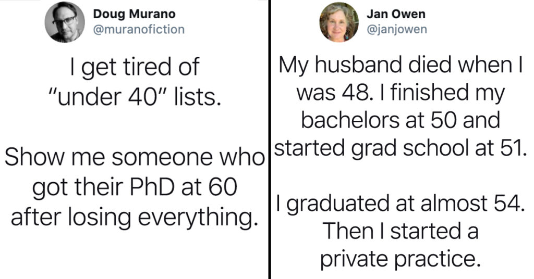Open Doug Murano's profile picture
Image resolution: width=534 pixels, height=279 pixels.
pos(65,23)
